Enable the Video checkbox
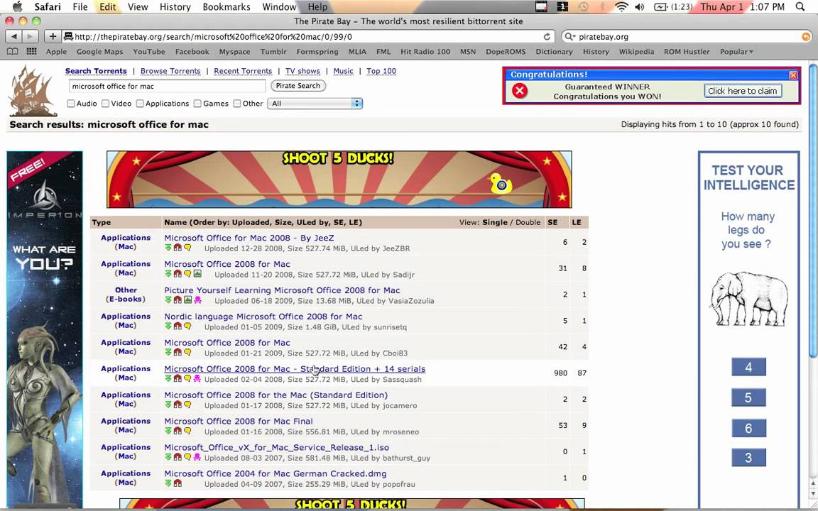The width and height of the screenshot is (818, 511). tap(105, 103)
